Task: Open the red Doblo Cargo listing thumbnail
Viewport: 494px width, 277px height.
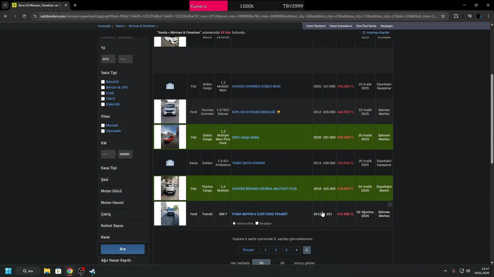Action: 170,137
